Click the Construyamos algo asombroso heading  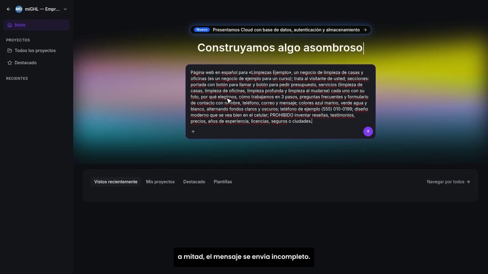pos(280,47)
